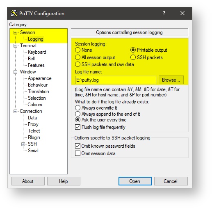Click the Cancel button
The height and width of the screenshot is (208, 212).
pos(171,181)
